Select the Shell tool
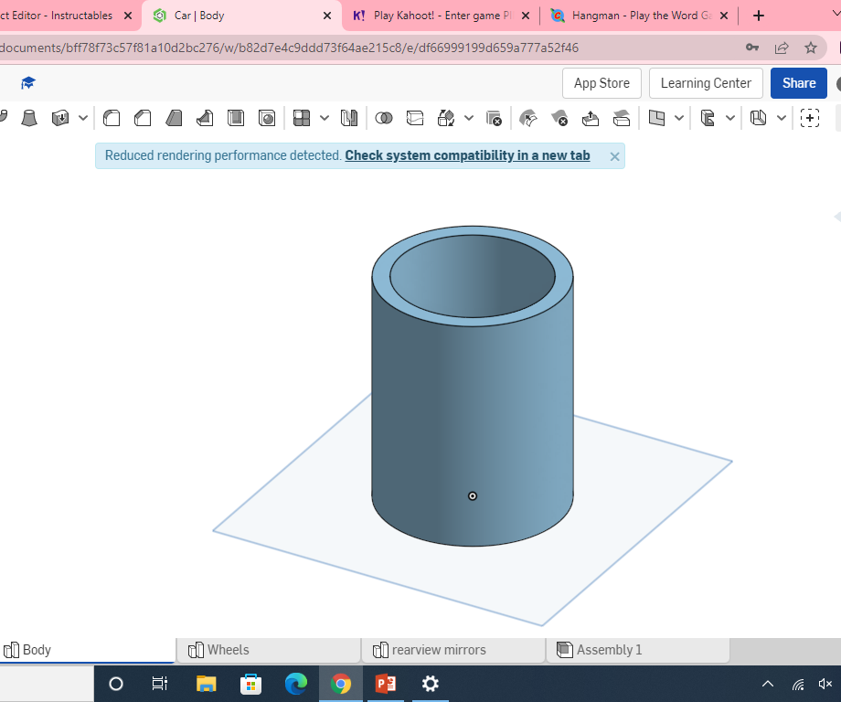This screenshot has width=841, height=702. (x=236, y=118)
